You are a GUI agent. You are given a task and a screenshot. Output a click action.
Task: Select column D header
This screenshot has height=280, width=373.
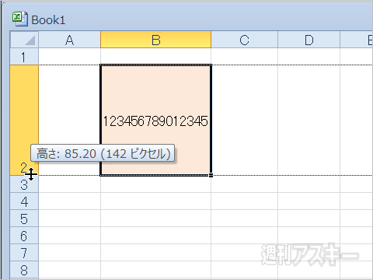pyautogui.click(x=309, y=40)
